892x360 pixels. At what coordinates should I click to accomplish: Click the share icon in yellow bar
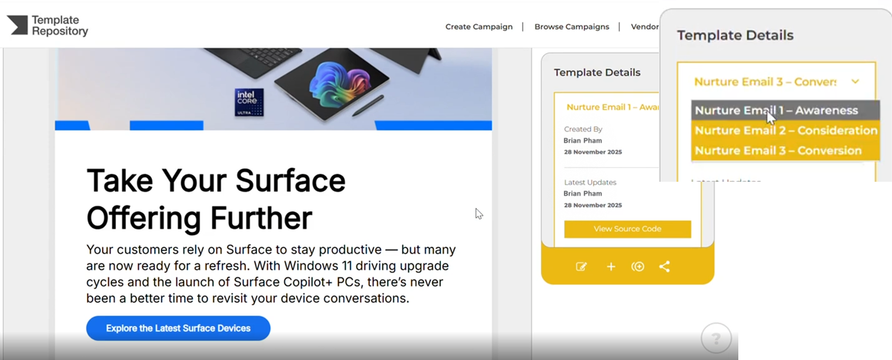(x=664, y=267)
